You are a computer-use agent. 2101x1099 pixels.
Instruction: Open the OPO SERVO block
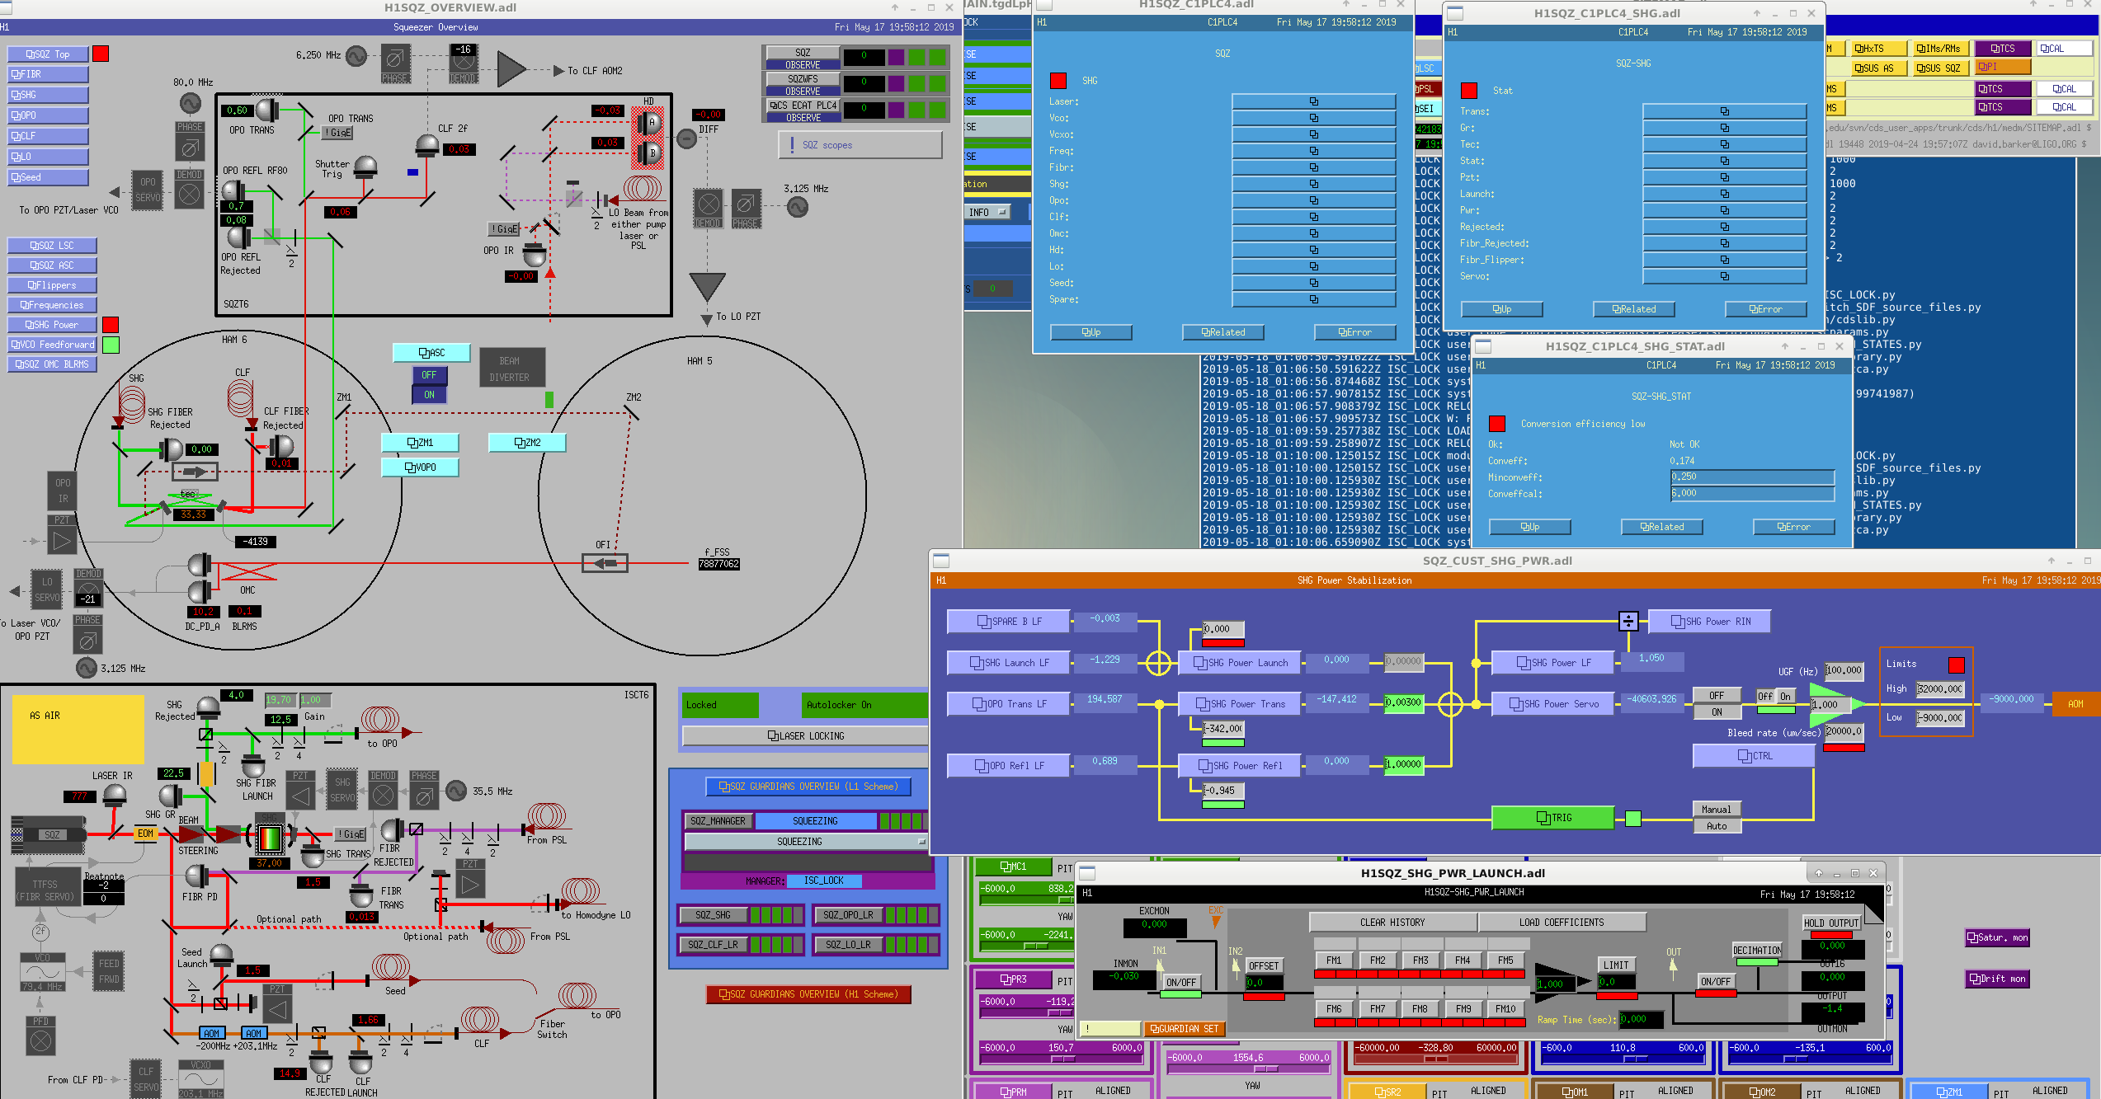pos(148,190)
